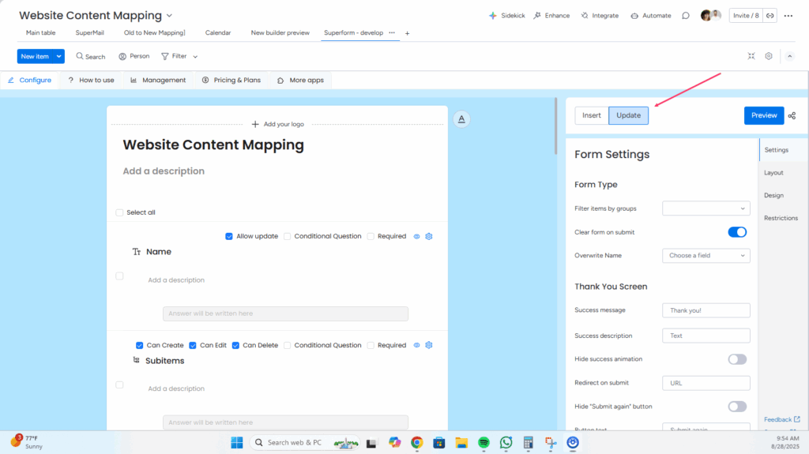Click the collapse fullscreen arrows icon
Viewport: 809px width, 454px height.
point(751,56)
